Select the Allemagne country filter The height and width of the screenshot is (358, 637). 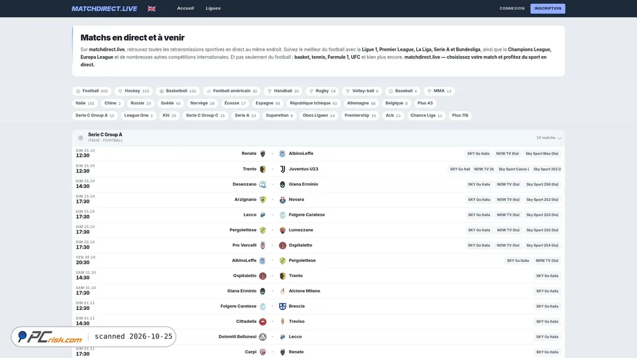pyautogui.click(x=361, y=103)
